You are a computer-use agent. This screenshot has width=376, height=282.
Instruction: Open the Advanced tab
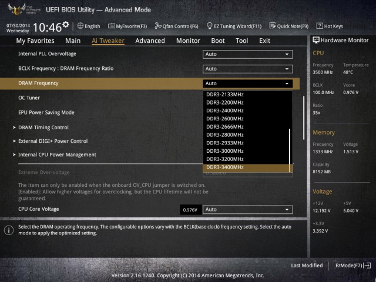pyautogui.click(x=150, y=41)
